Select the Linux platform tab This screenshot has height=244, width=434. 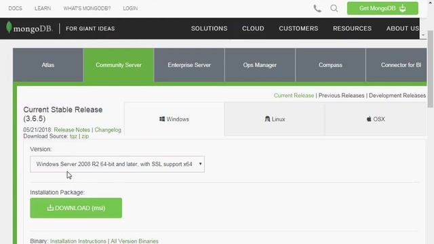275,119
